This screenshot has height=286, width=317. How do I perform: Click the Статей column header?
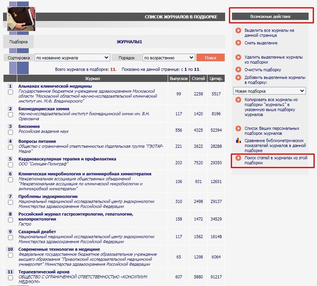click(x=198, y=79)
